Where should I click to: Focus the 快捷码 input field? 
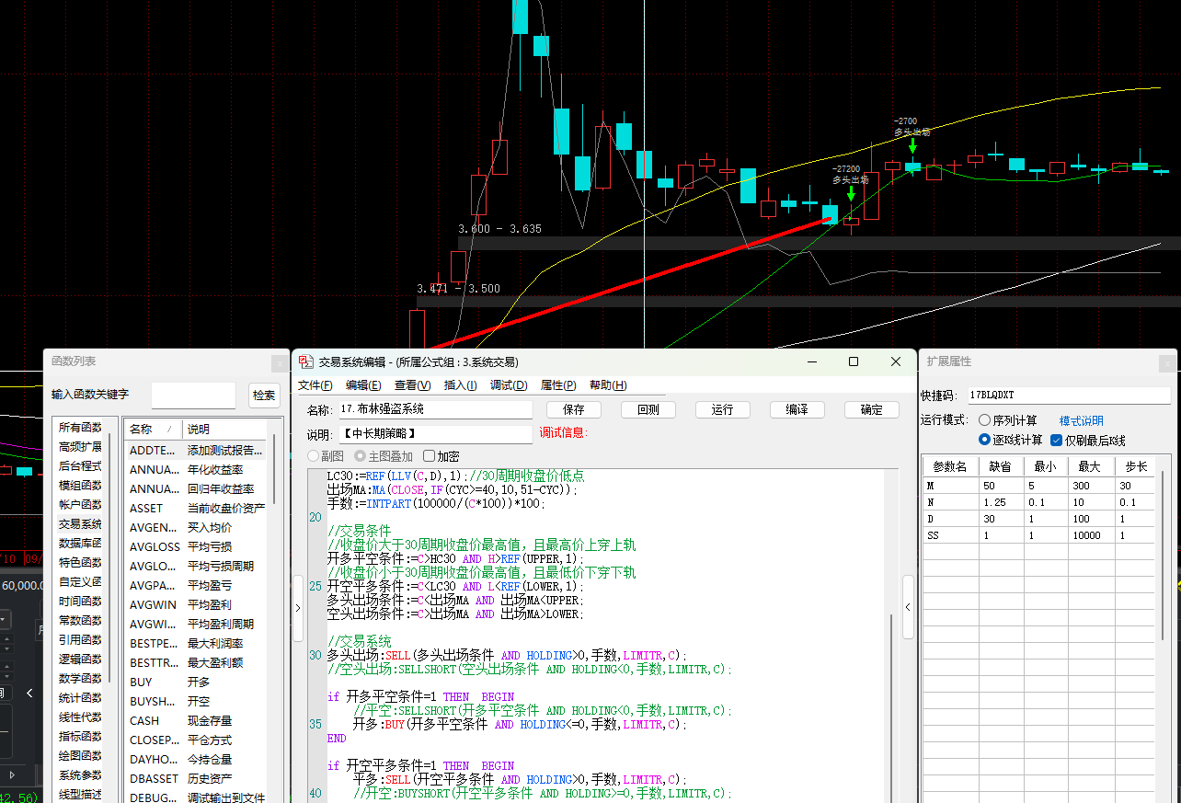[1068, 396]
